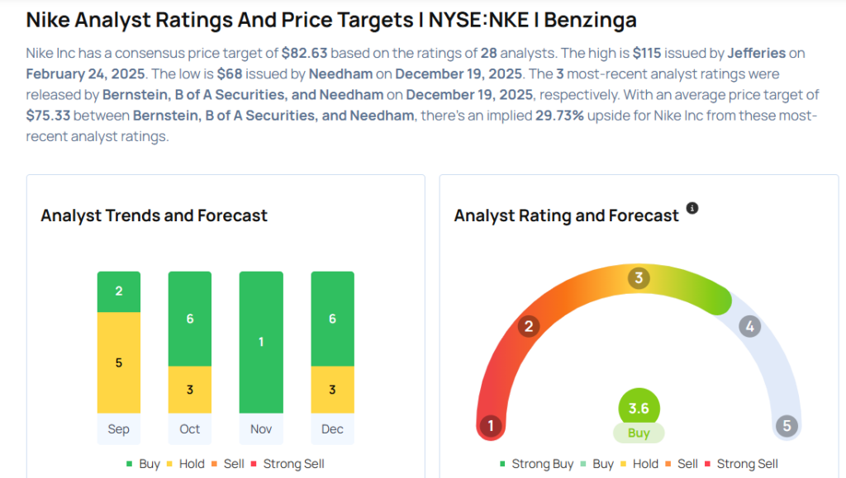Toggle Buy legend under the Trends bar chart
This screenshot has height=478, width=846.
(x=143, y=464)
